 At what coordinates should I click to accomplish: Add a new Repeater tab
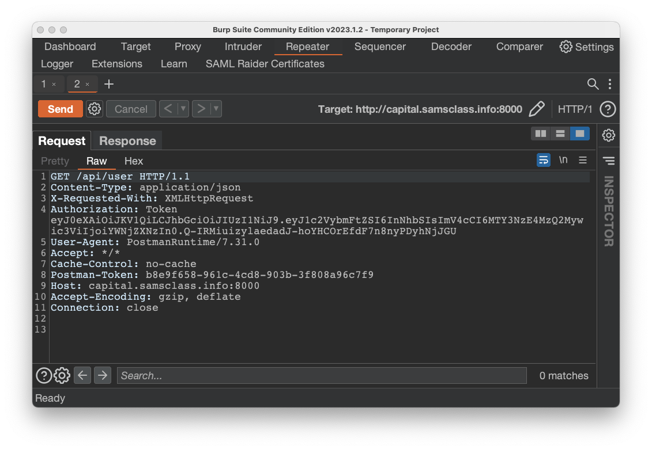109,84
